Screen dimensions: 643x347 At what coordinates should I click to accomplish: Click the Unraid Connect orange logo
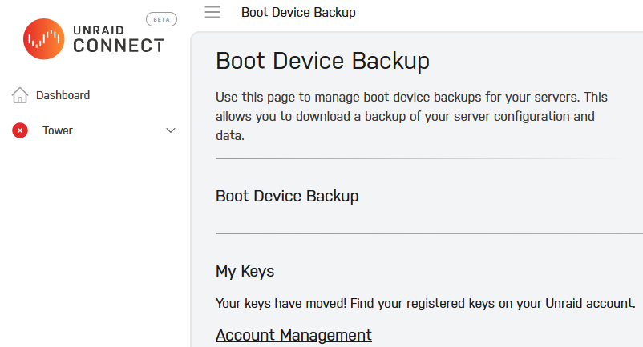(44, 39)
